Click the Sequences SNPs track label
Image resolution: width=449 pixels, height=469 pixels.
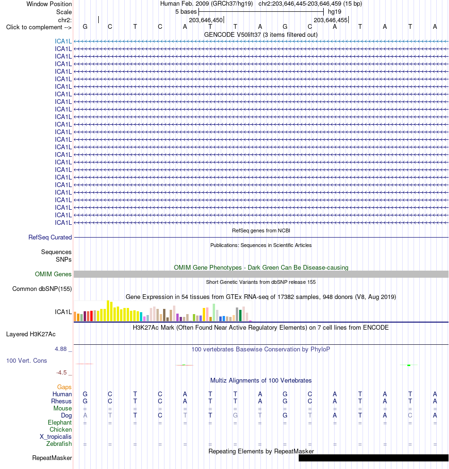pos(56,256)
